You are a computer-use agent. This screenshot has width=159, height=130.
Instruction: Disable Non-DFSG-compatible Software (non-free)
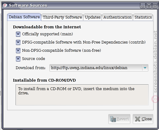click(x=18, y=51)
